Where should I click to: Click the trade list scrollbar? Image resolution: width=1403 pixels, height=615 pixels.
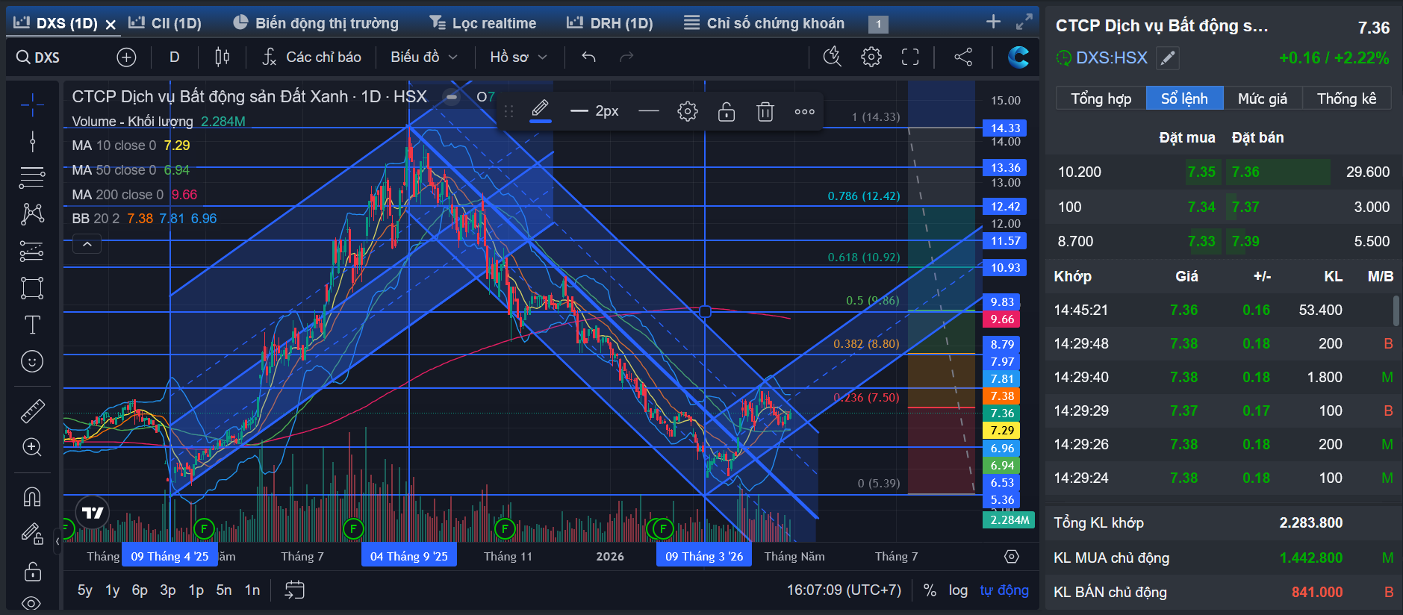click(x=1396, y=310)
